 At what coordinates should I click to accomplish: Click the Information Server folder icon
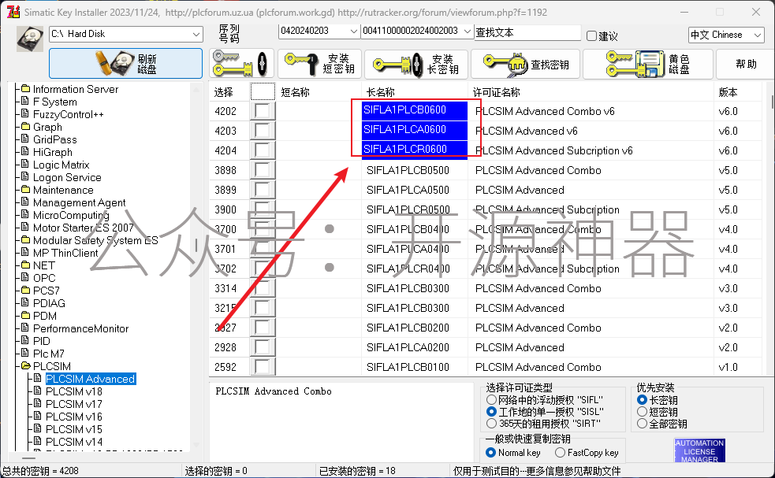pyautogui.click(x=26, y=89)
